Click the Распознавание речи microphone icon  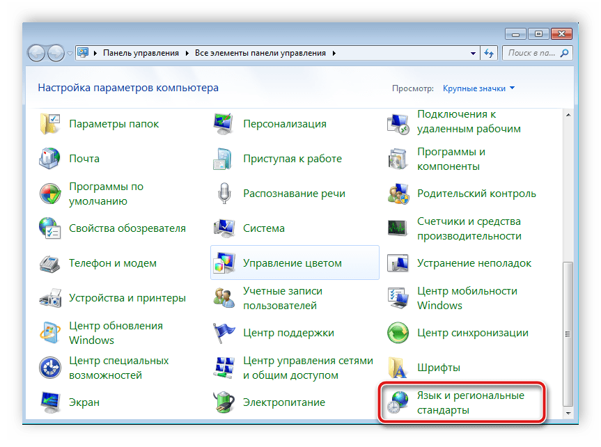(224, 194)
